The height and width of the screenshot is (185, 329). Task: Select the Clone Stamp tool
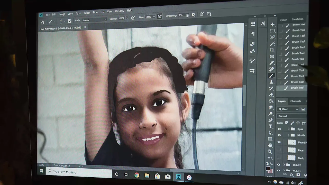point(271,82)
